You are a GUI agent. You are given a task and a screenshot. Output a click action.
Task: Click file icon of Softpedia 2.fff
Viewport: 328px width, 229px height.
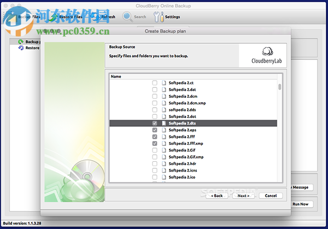pyautogui.click(x=164, y=137)
